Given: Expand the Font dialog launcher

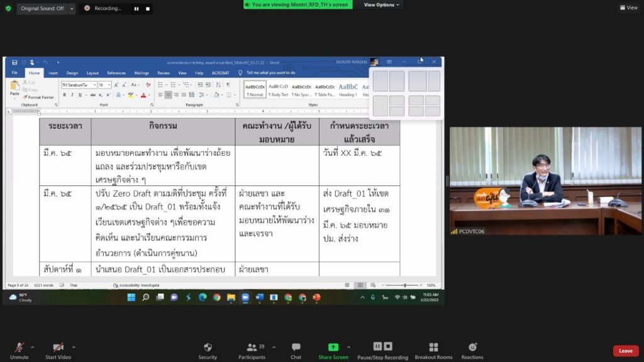Looking at the screenshot, I should click(x=152, y=105).
